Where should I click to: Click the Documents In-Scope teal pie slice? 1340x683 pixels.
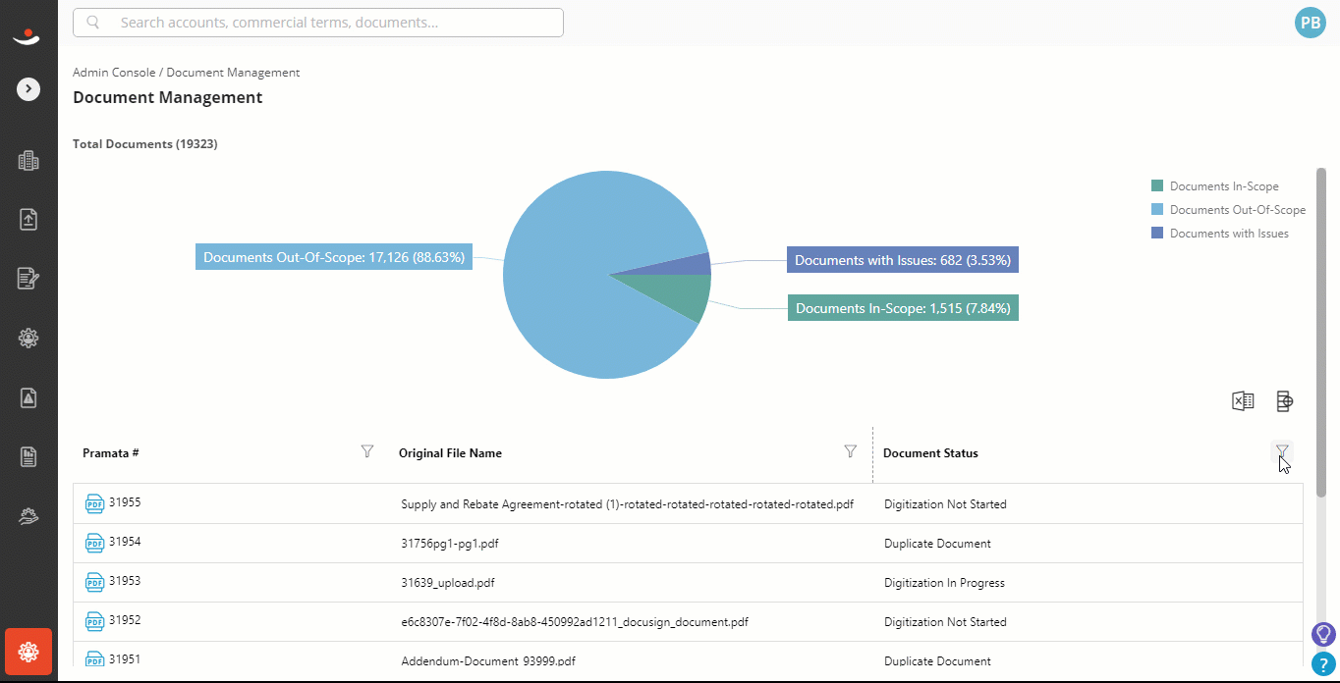click(677, 292)
